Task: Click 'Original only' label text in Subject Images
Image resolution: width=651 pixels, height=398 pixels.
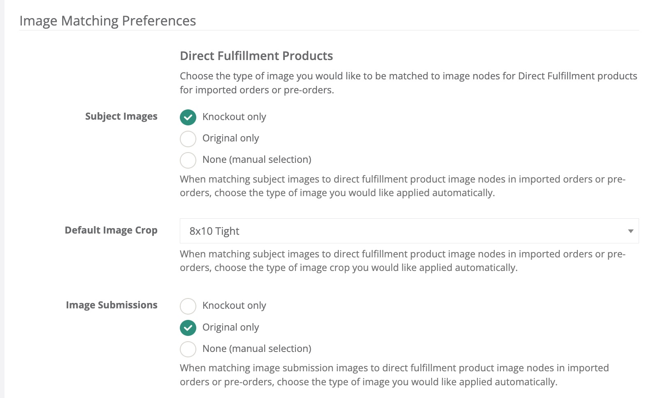Action: click(230, 138)
